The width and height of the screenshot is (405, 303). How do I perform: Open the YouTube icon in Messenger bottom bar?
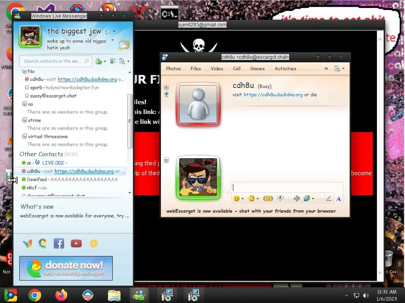click(76, 243)
